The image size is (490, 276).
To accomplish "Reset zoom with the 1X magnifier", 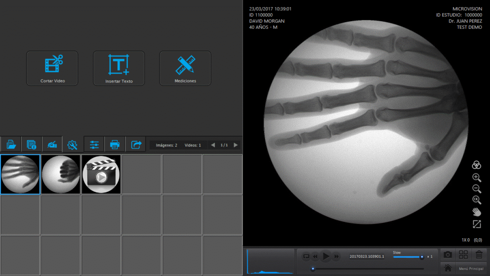I will (x=476, y=200).
